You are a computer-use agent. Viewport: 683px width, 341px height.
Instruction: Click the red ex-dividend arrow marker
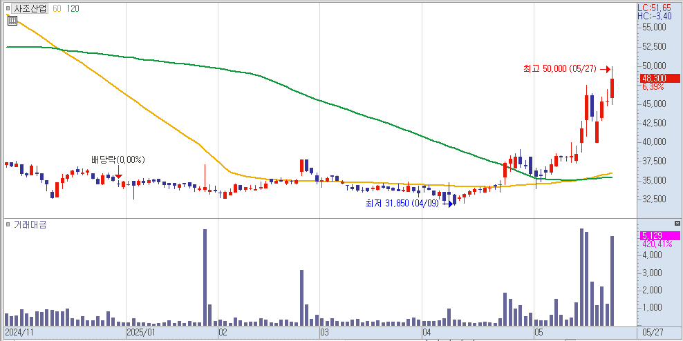pos(118,173)
